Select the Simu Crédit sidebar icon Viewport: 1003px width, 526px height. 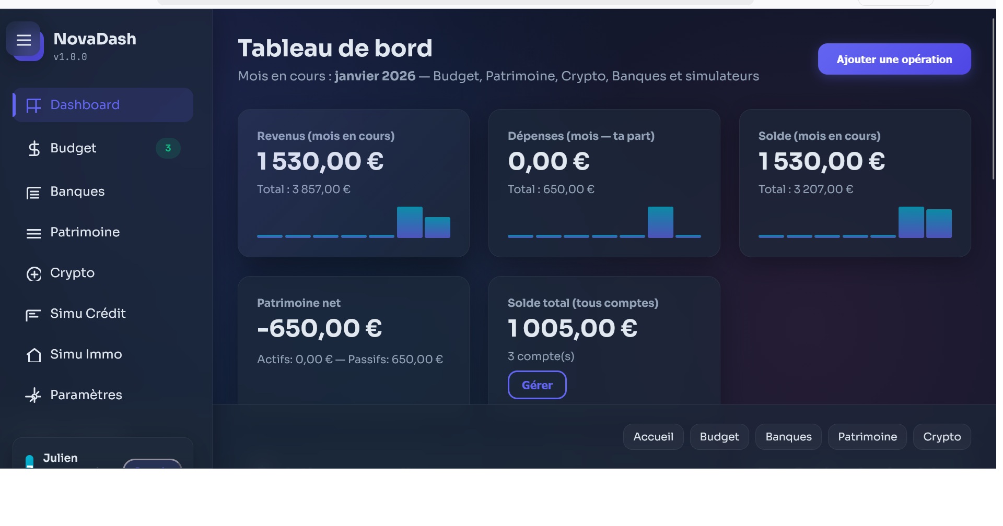(x=33, y=314)
